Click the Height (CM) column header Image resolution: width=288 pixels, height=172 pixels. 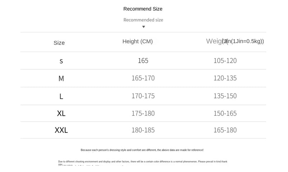pos(138,41)
